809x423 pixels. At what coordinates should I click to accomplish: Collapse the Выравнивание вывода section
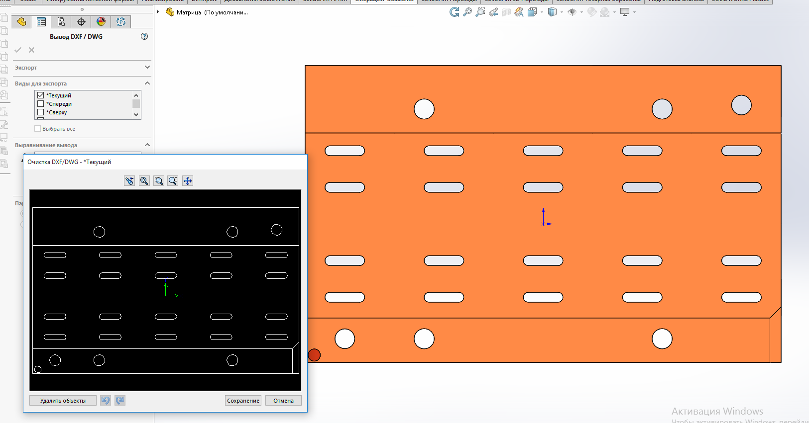coord(147,145)
